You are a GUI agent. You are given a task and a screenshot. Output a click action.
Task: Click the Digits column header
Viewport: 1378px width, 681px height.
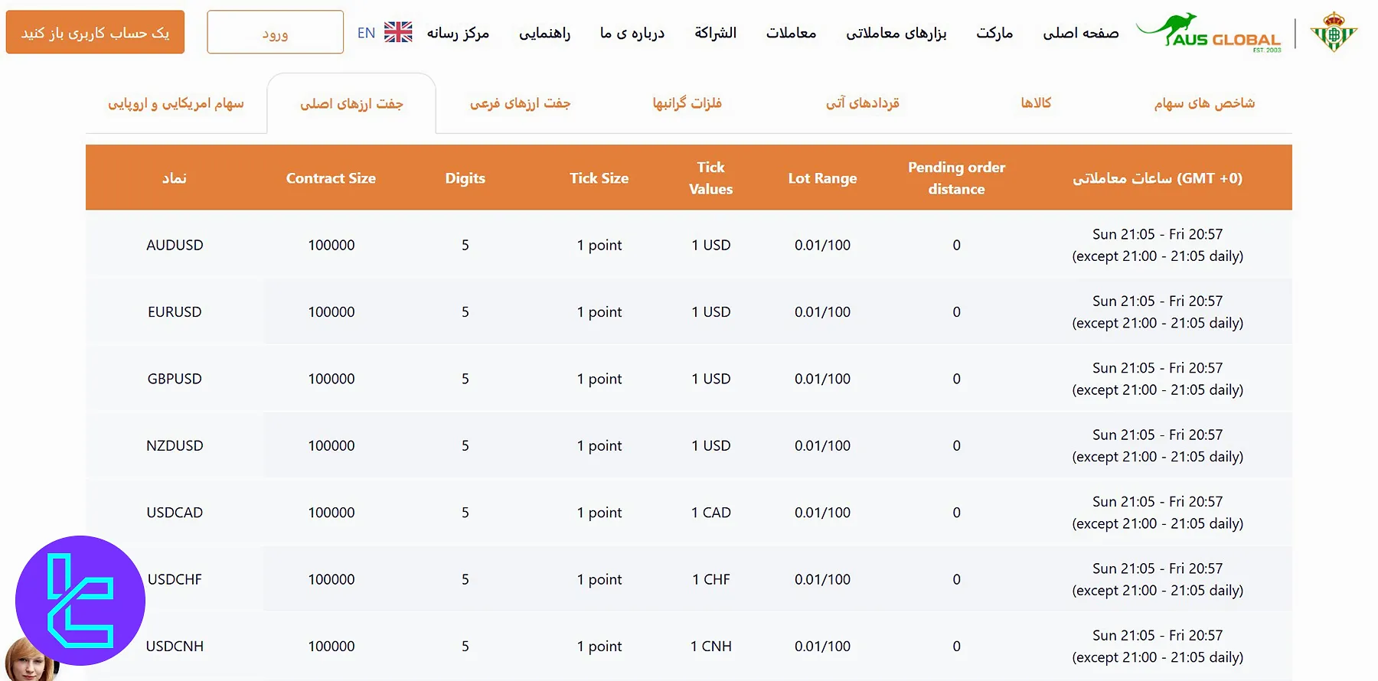pos(465,178)
